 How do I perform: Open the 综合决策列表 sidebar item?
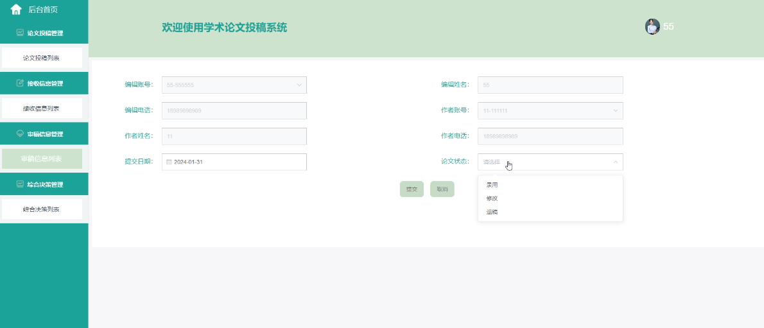pos(42,209)
